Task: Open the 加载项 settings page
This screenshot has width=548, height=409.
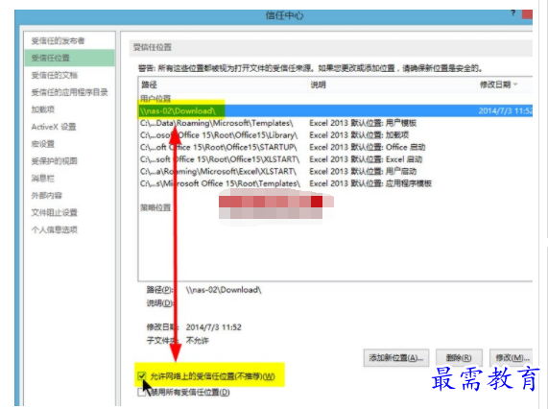Action: [42, 109]
